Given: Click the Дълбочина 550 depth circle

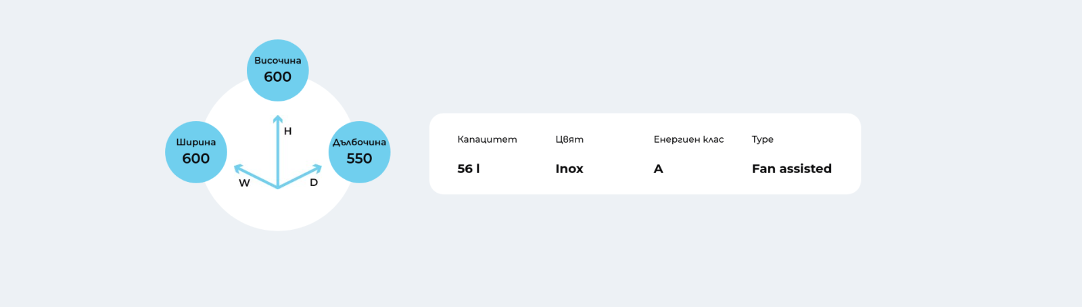Looking at the screenshot, I should pos(359,152).
